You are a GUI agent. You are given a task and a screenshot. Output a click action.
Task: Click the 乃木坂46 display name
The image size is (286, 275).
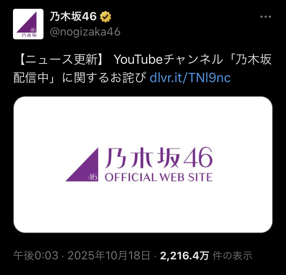coord(73,17)
